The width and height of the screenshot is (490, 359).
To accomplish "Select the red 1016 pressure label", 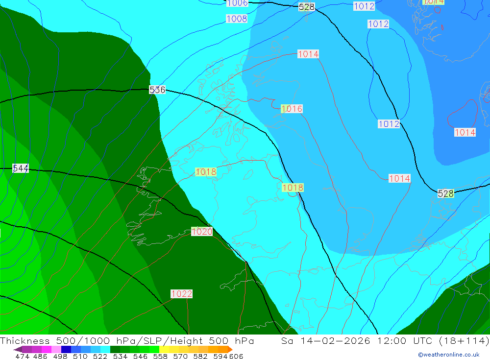I will 292,109.
